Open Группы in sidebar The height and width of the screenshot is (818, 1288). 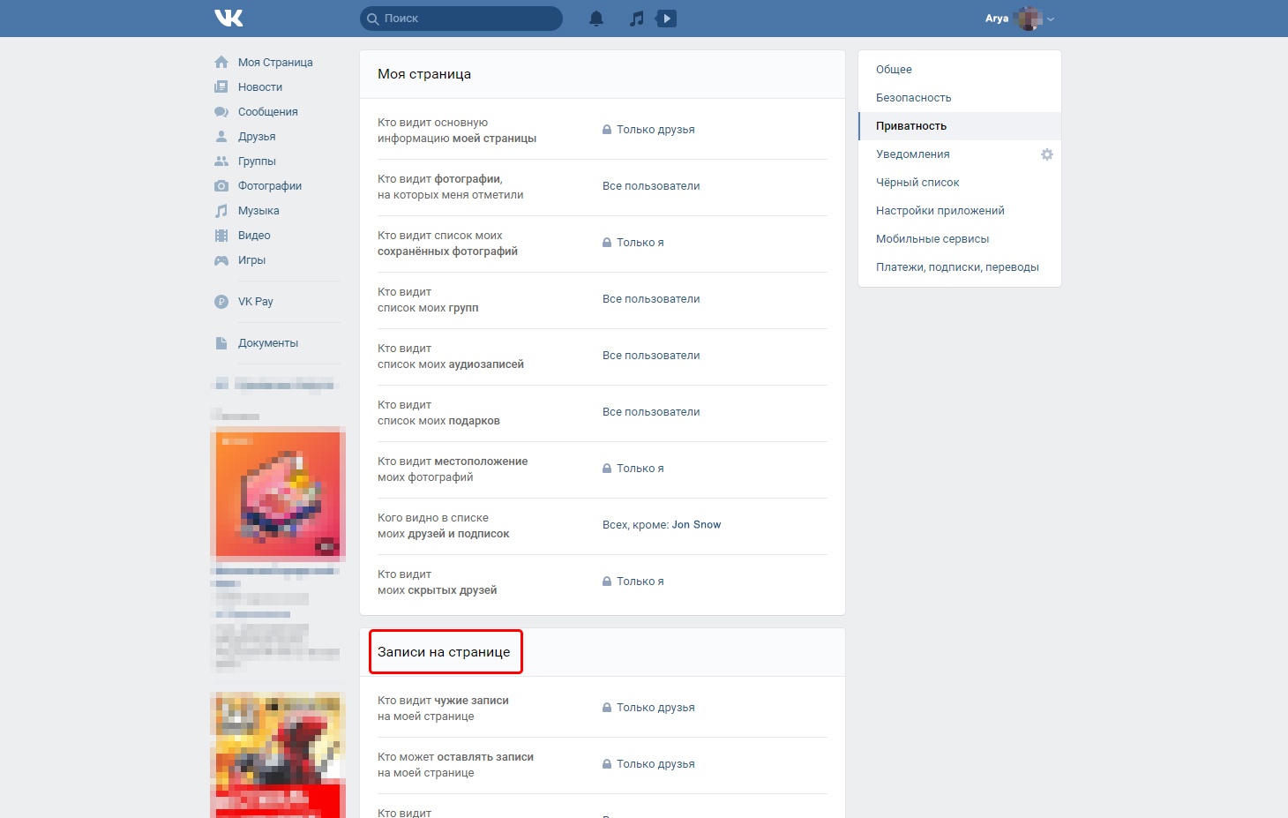(x=257, y=161)
